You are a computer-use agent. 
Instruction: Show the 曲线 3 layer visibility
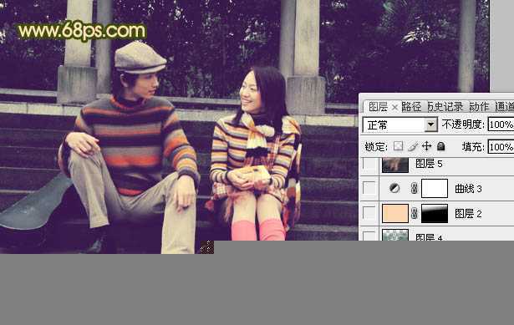point(369,188)
